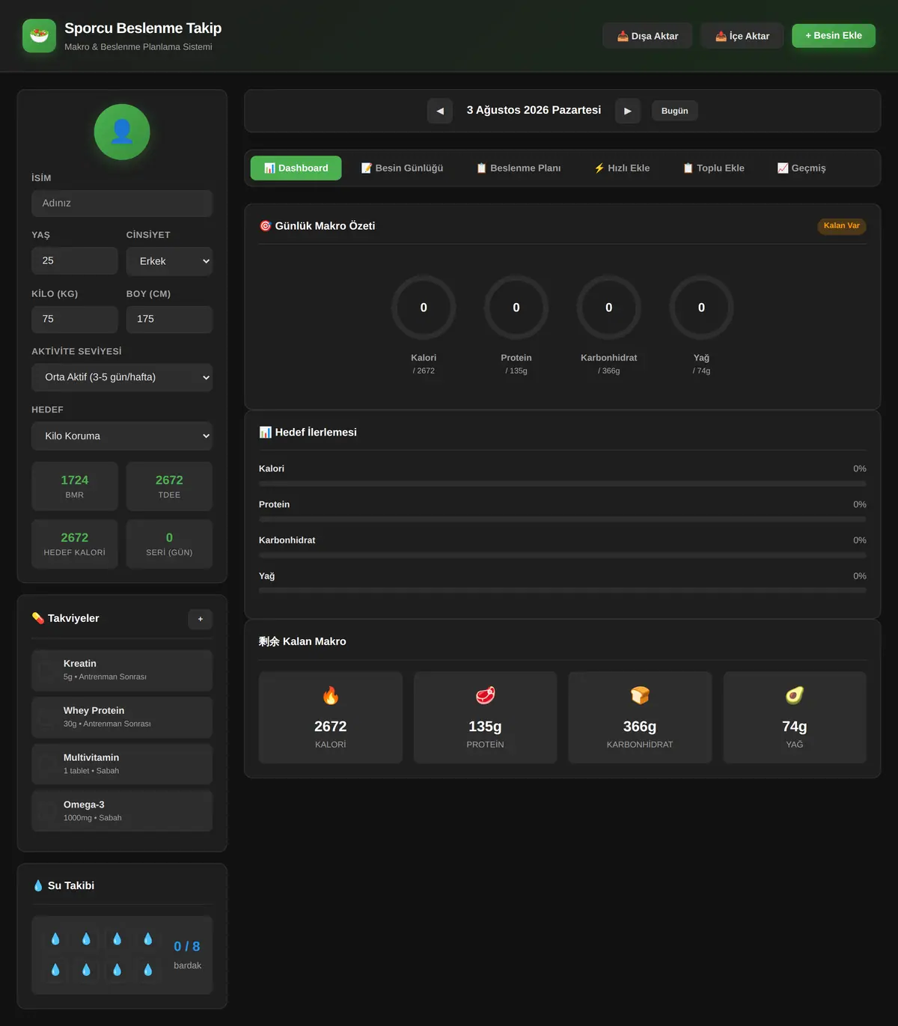This screenshot has height=1026, width=898.
Task: Click the Kalan Var status badge
Action: (842, 226)
